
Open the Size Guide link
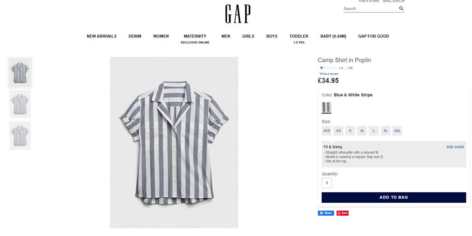pos(455,147)
